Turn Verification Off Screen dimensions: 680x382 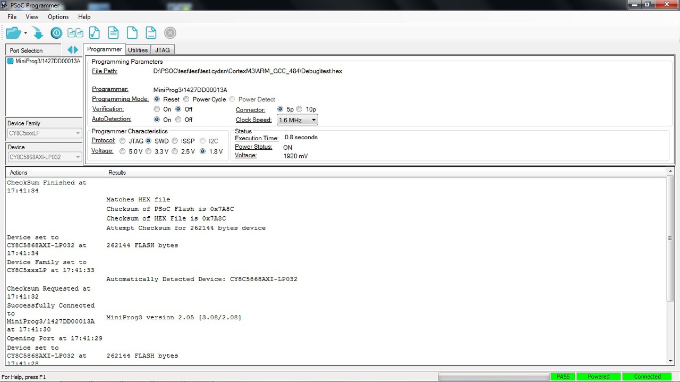(x=178, y=109)
